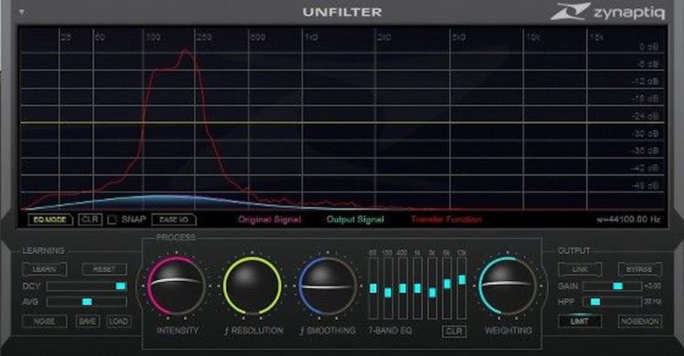Screen dimensions: 684x356
Task: Click the Intensity knob
Action: [x=176, y=286]
